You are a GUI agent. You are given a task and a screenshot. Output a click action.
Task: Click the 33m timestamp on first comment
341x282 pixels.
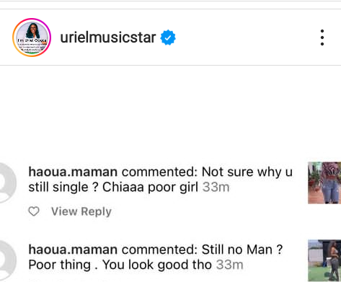[x=216, y=187]
